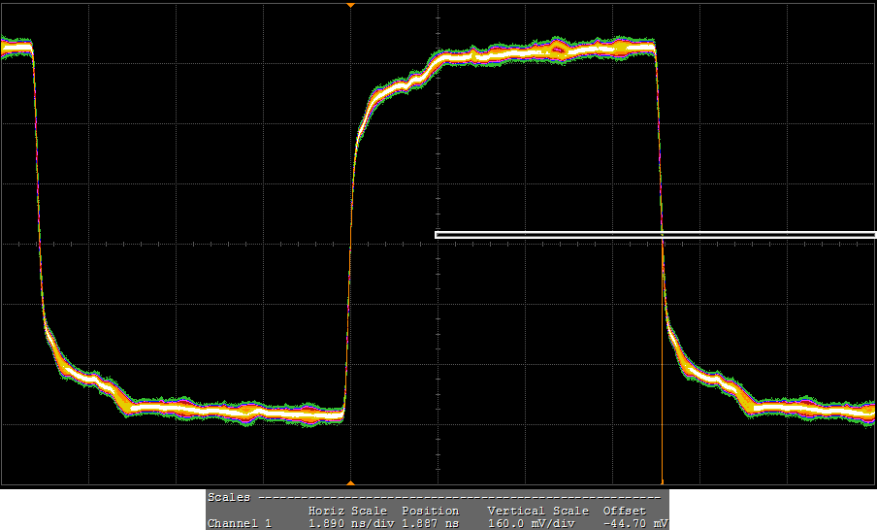The image size is (877, 530).
Task: Click the Scales panel header
Action: point(229,497)
